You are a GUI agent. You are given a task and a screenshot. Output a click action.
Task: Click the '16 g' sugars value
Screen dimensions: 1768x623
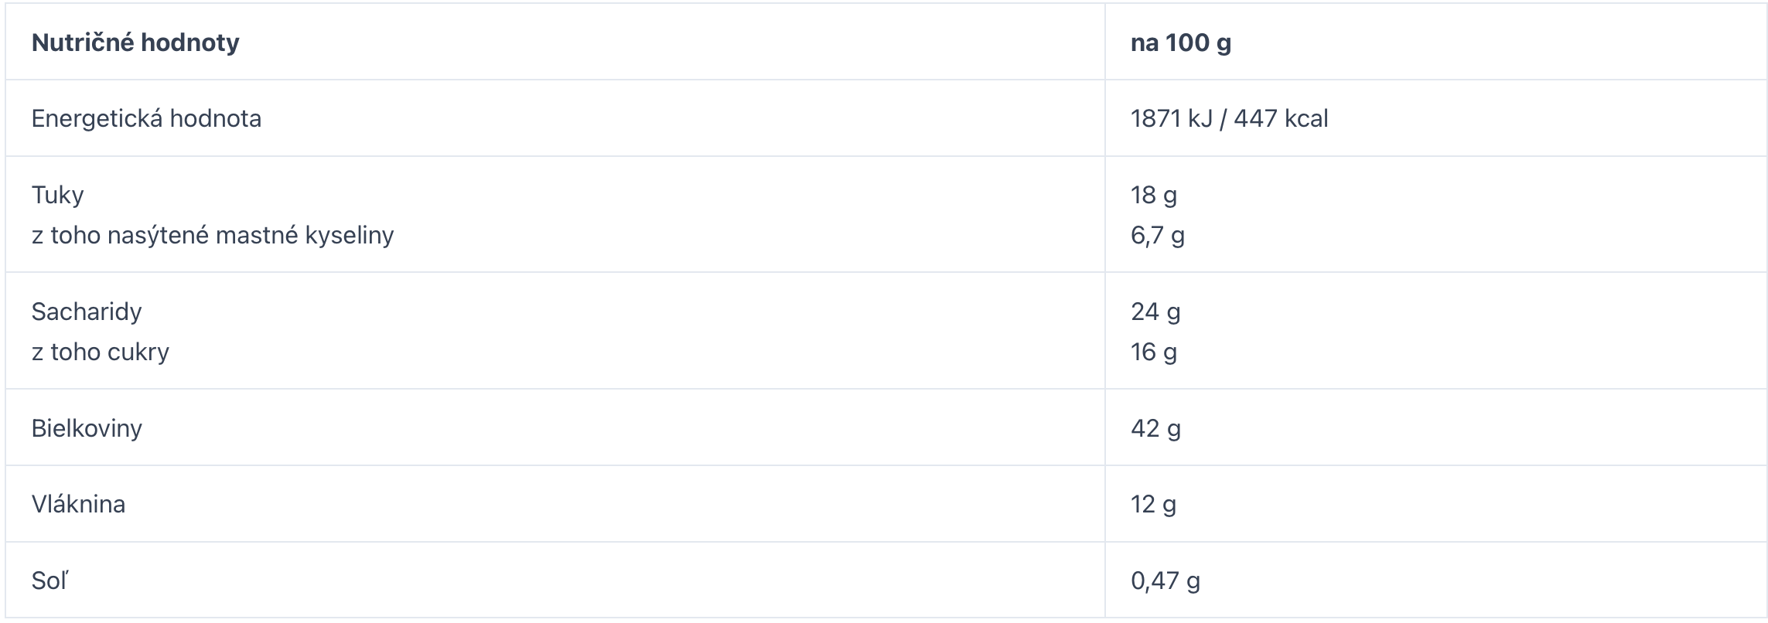coord(1153,352)
